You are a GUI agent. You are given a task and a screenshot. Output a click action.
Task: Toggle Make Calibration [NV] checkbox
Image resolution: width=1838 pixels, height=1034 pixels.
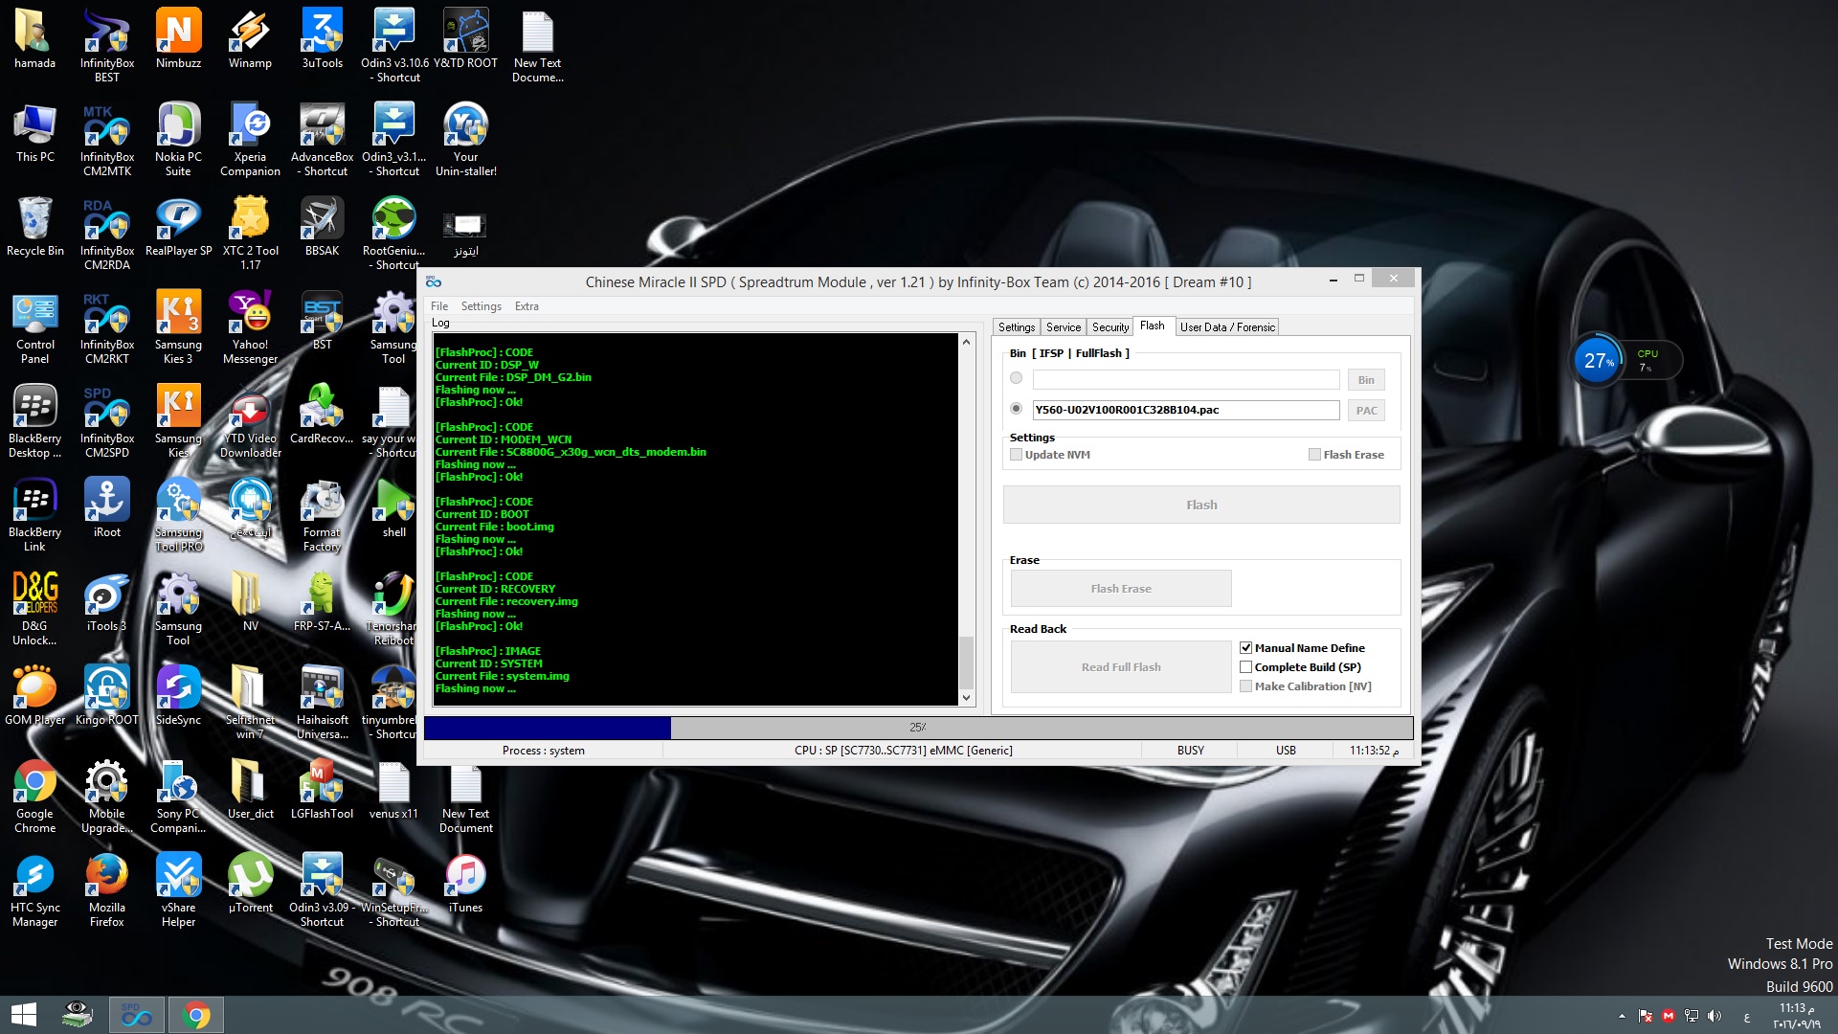click(x=1245, y=686)
